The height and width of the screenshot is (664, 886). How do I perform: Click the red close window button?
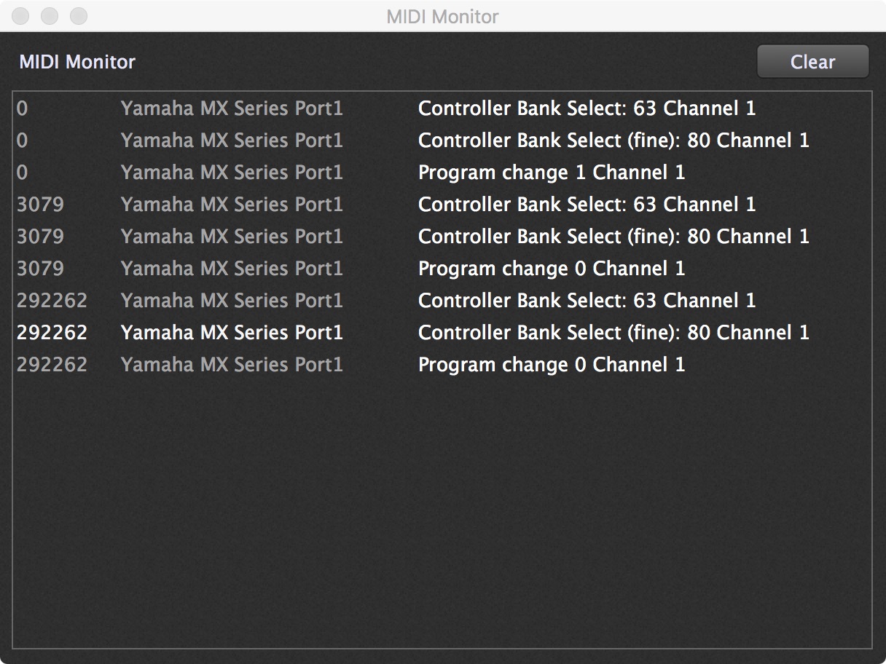pos(20,16)
